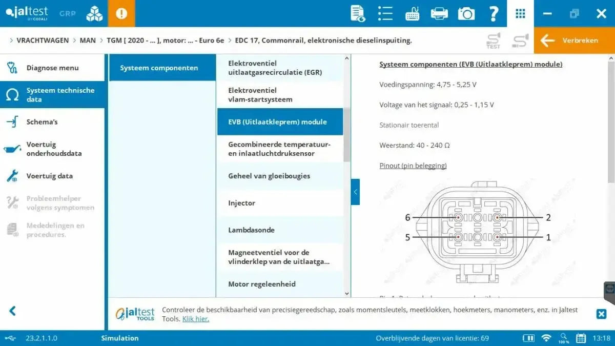Viewport: 615px width, 346px height.
Task: Expand the VRACHTWAGEN breadcrumb entry
Action: [x=43, y=40]
